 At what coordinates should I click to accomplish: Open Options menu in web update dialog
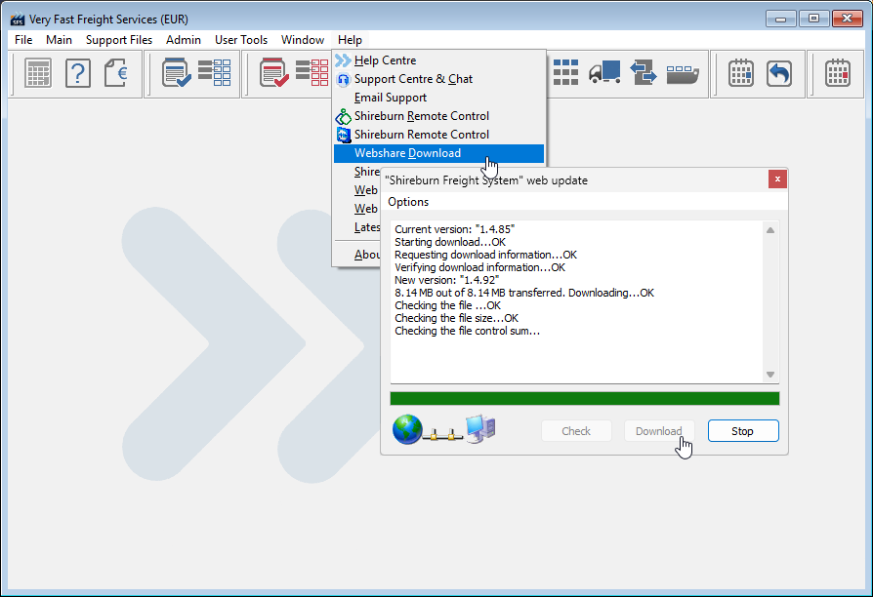pos(408,202)
